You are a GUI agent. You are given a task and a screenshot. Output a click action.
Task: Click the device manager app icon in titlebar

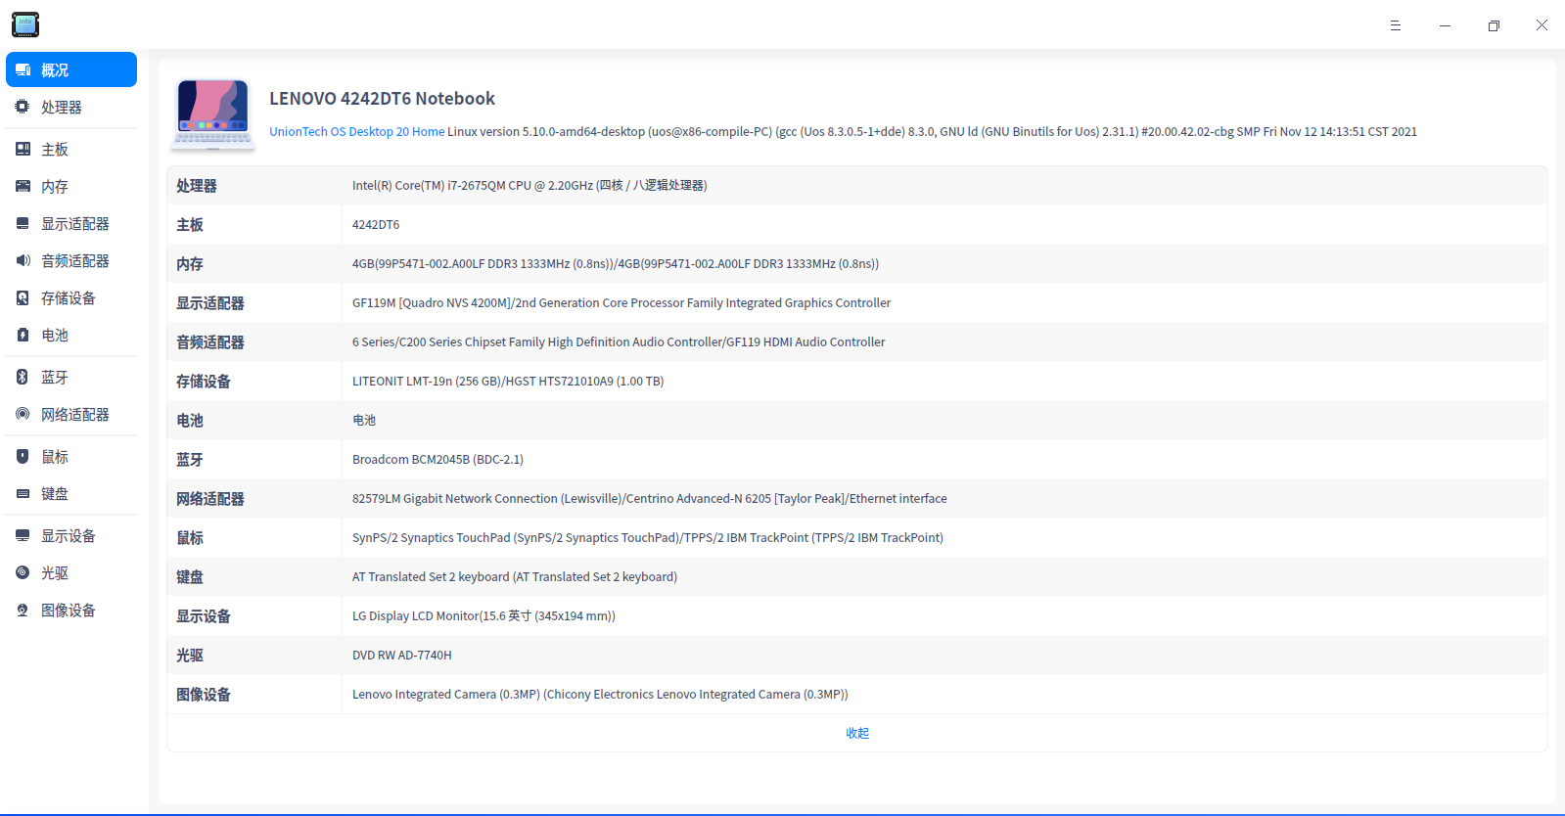(x=25, y=24)
